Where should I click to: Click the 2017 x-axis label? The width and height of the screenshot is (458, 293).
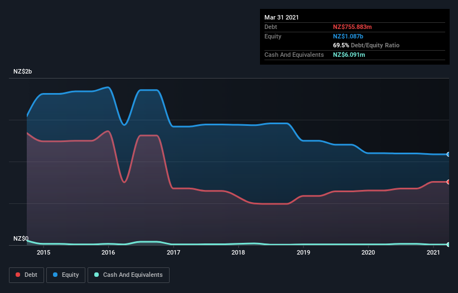click(173, 252)
